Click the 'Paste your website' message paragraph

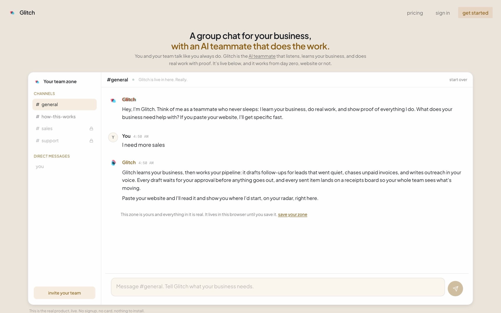coord(220,198)
